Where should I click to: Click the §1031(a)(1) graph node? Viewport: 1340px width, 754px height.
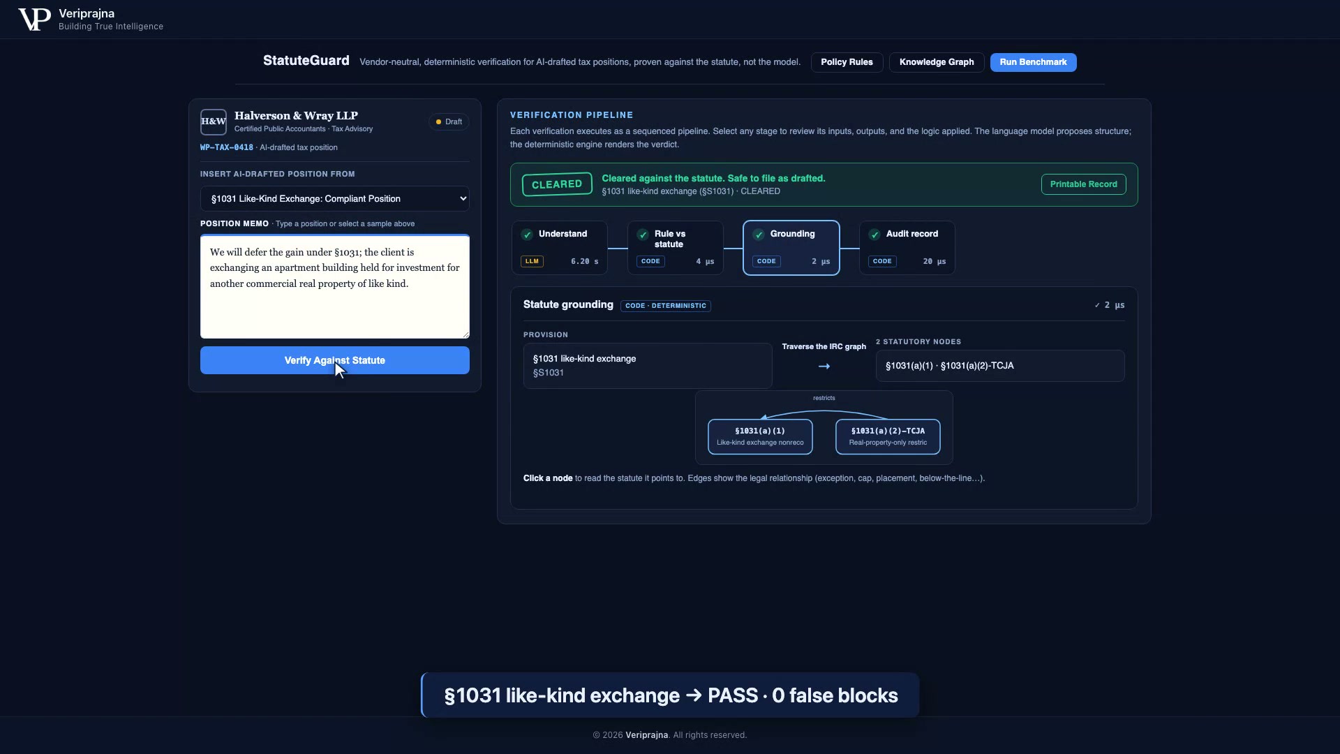pyautogui.click(x=760, y=436)
